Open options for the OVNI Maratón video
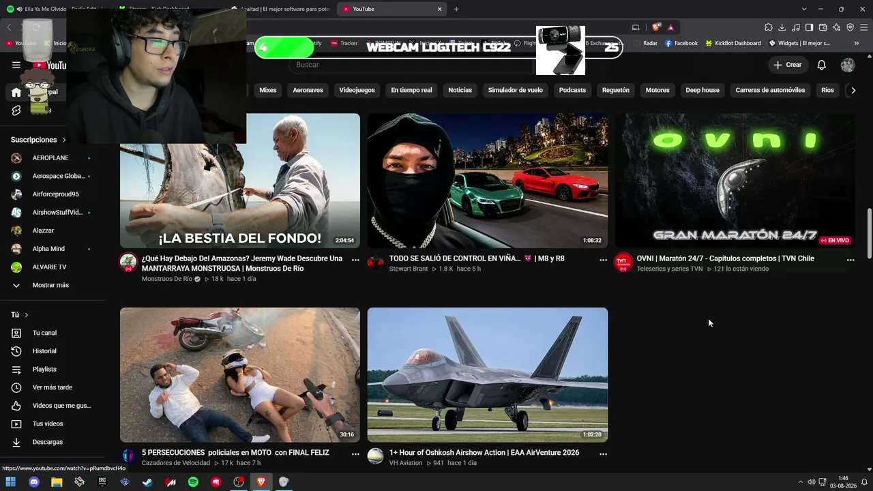873x491 pixels. pyautogui.click(x=850, y=260)
